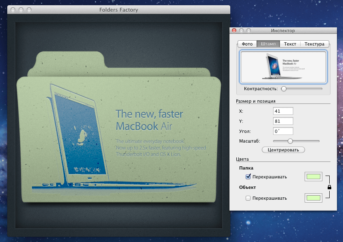This screenshot has width=343, height=242.
Task: Click inside the Y coordinate field
Action: click(283, 121)
